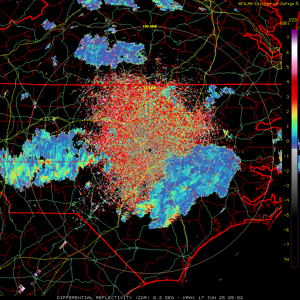
Task: Click the 17 JUN 25 date text
Action: click(211, 298)
